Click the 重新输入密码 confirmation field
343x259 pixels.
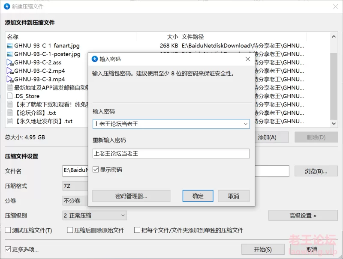point(171,154)
